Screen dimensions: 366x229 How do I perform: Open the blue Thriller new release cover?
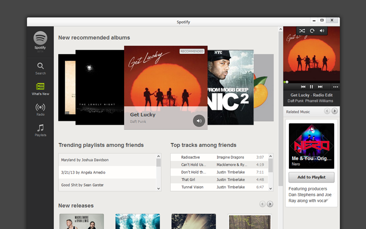[x=138, y=221]
